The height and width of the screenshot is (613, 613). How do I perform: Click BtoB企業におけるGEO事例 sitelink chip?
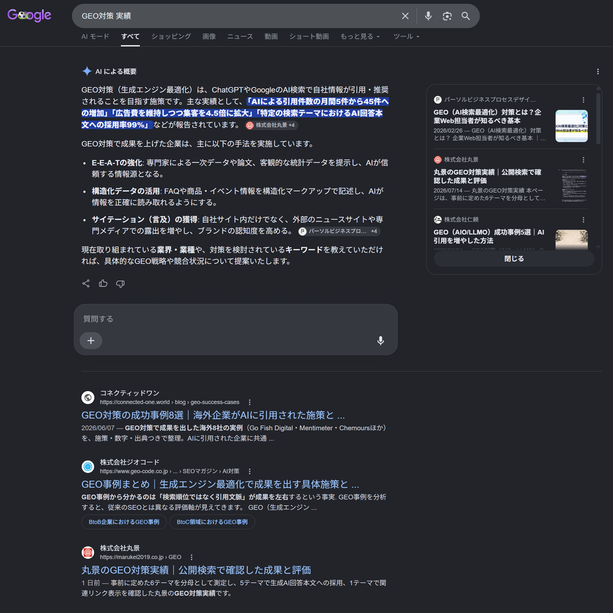click(x=124, y=522)
